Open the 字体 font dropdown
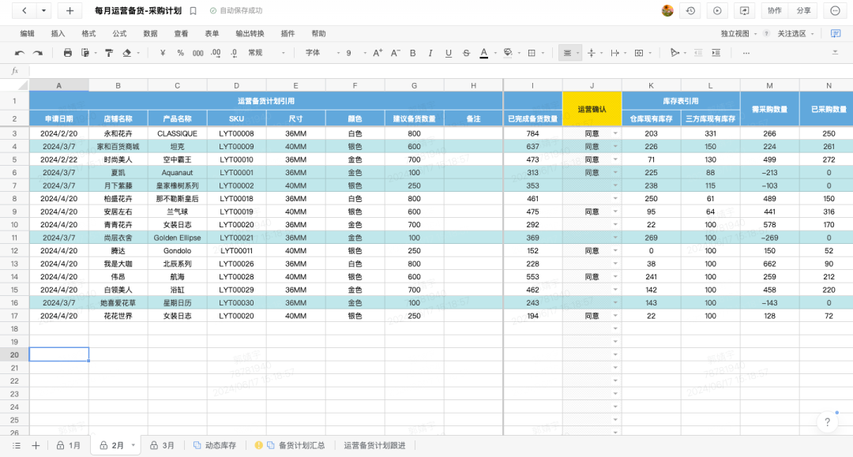This screenshot has height=457, width=853. (322, 53)
